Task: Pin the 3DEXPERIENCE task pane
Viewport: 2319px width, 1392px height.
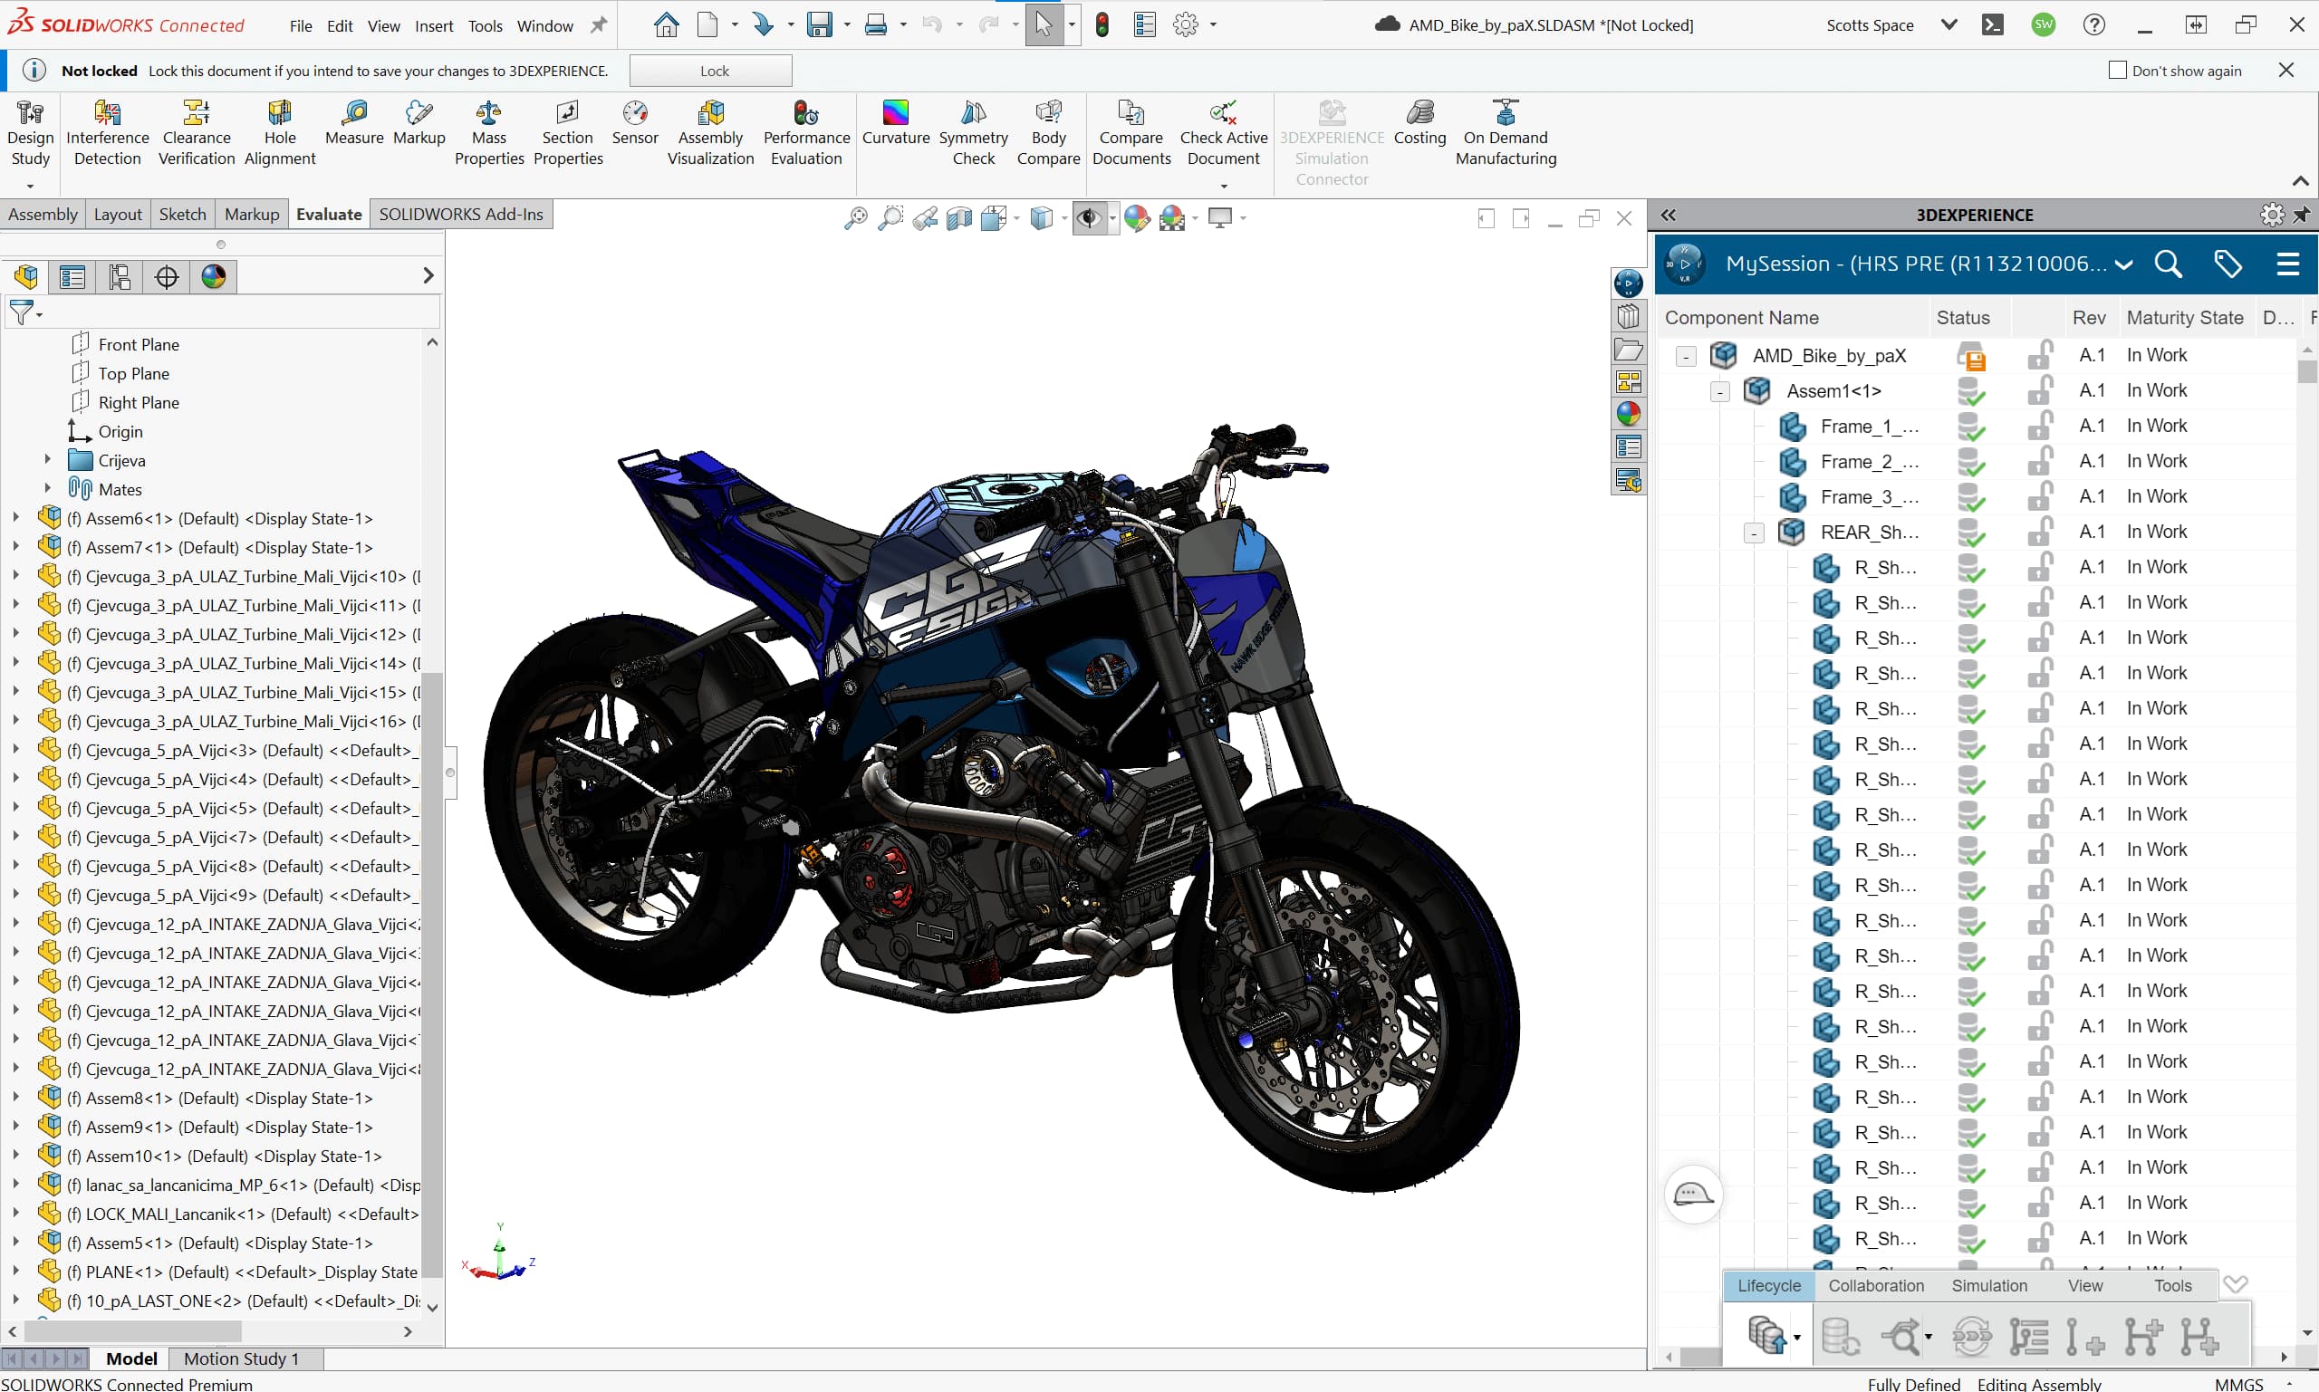Action: click(2301, 215)
